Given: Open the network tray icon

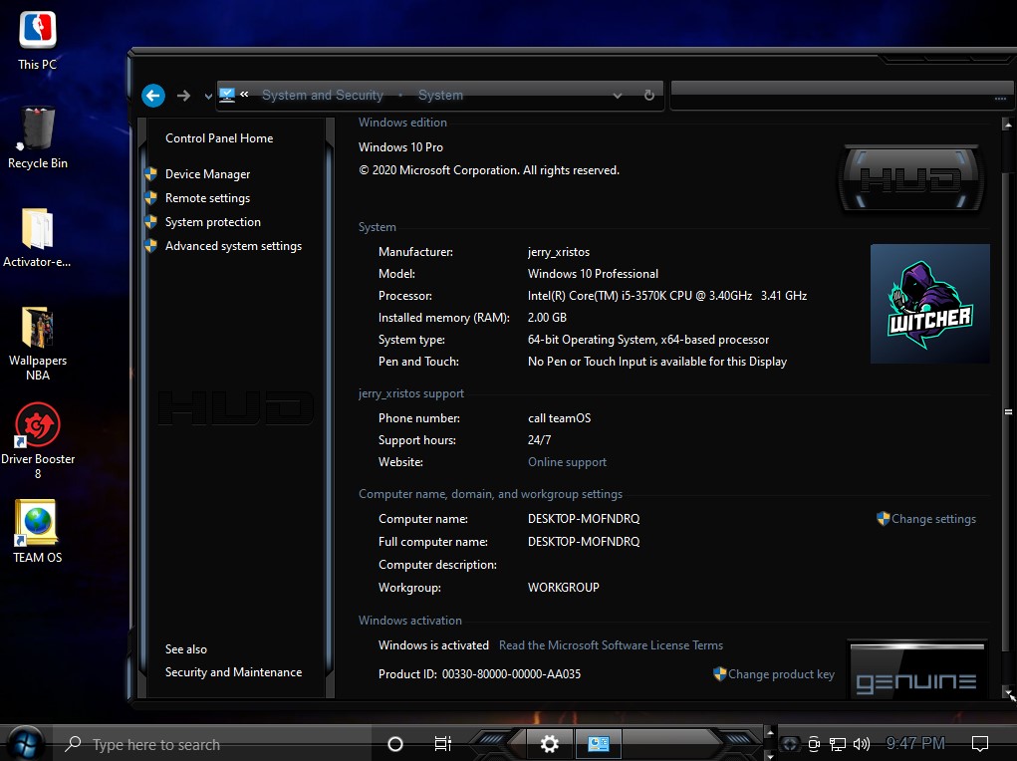Looking at the screenshot, I should 838,744.
